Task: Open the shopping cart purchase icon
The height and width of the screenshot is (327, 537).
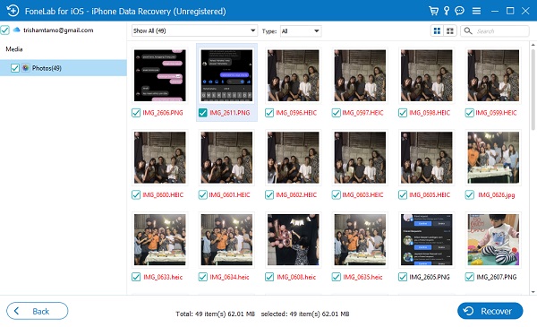Action: pyautogui.click(x=433, y=11)
